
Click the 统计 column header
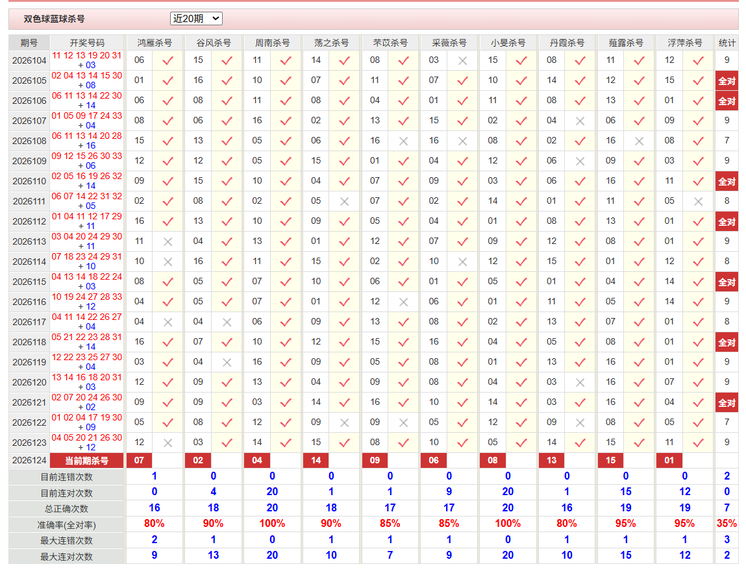[x=727, y=43]
